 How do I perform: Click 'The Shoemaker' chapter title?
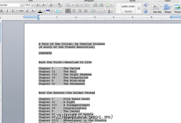(x=74, y=84)
